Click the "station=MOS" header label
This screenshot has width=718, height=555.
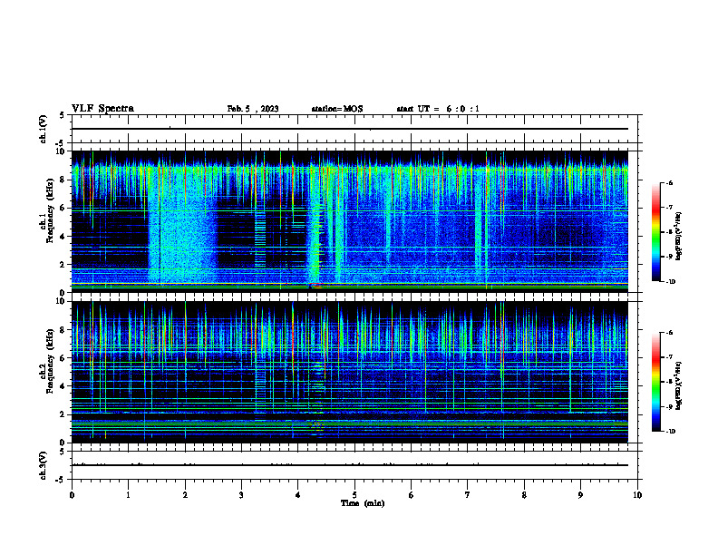[337, 109]
